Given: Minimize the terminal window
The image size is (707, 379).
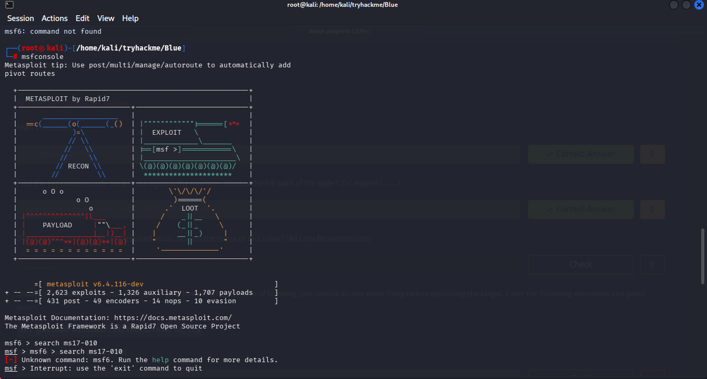Looking at the screenshot, I should pos(674,5).
